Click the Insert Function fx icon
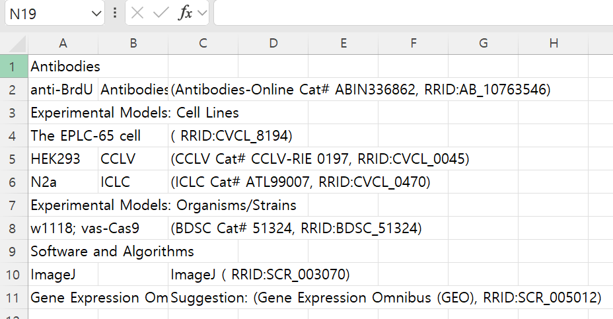613x319 pixels. (185, 13)
